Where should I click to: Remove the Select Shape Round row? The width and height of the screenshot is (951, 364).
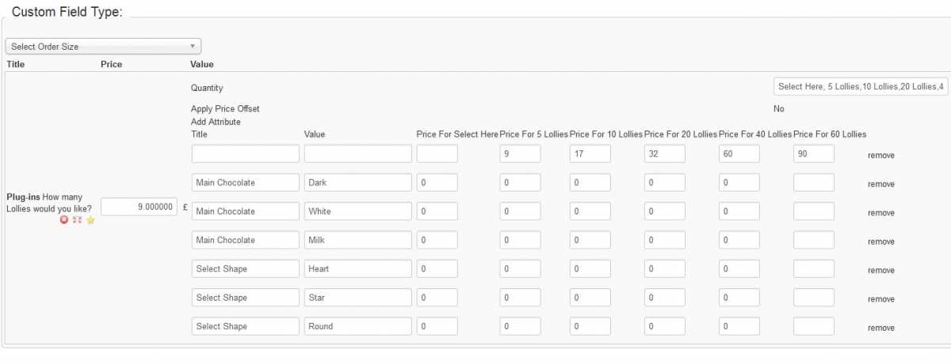point(880,328)
